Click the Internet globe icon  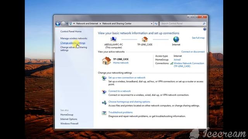click(x=176, y=39)
